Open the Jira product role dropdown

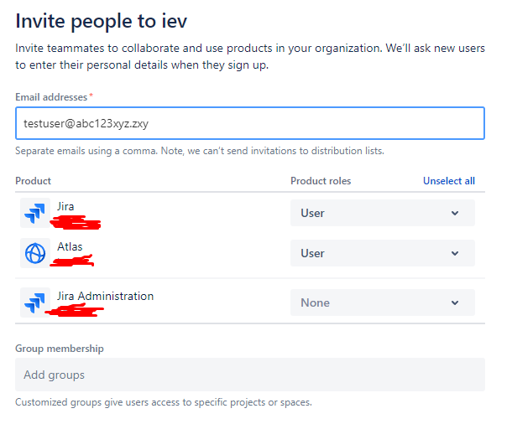tap(383, 213)
